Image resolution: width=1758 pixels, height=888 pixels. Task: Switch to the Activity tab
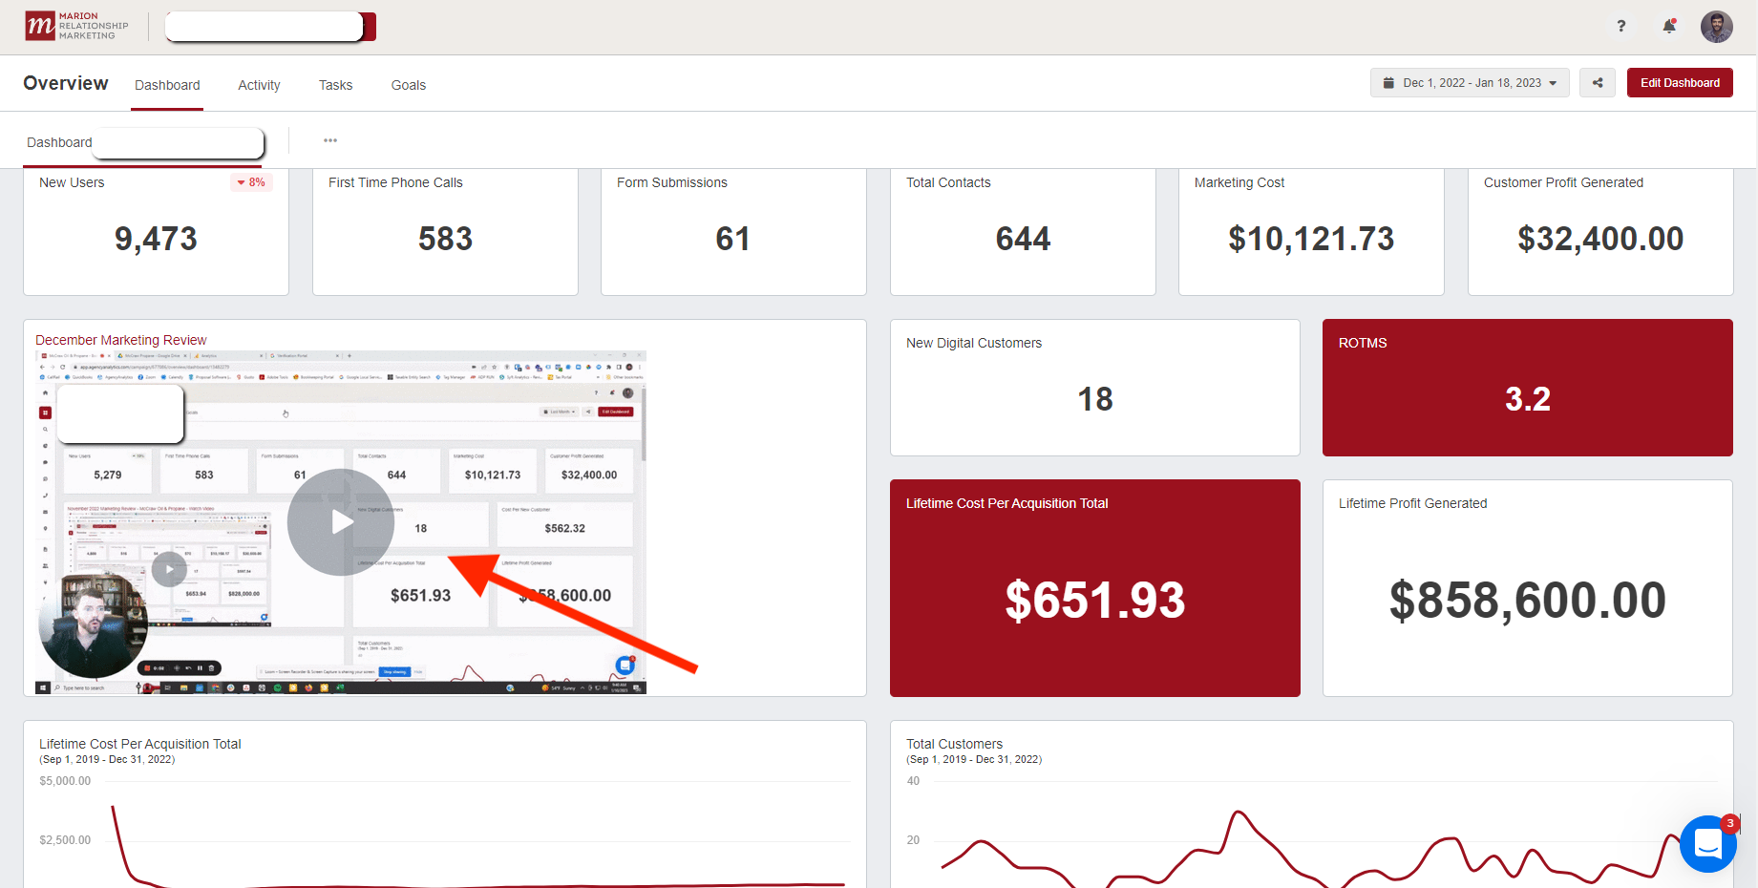pos(259,85)
